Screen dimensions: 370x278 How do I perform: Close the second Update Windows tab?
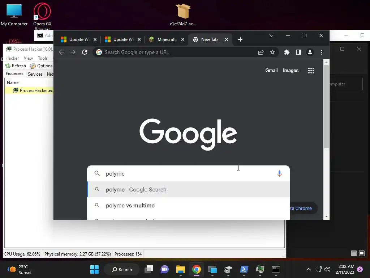(139, 39)
